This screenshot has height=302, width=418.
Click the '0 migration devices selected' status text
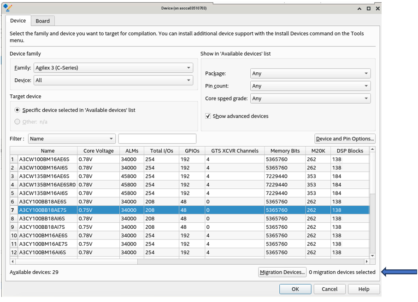pos(342,272)
